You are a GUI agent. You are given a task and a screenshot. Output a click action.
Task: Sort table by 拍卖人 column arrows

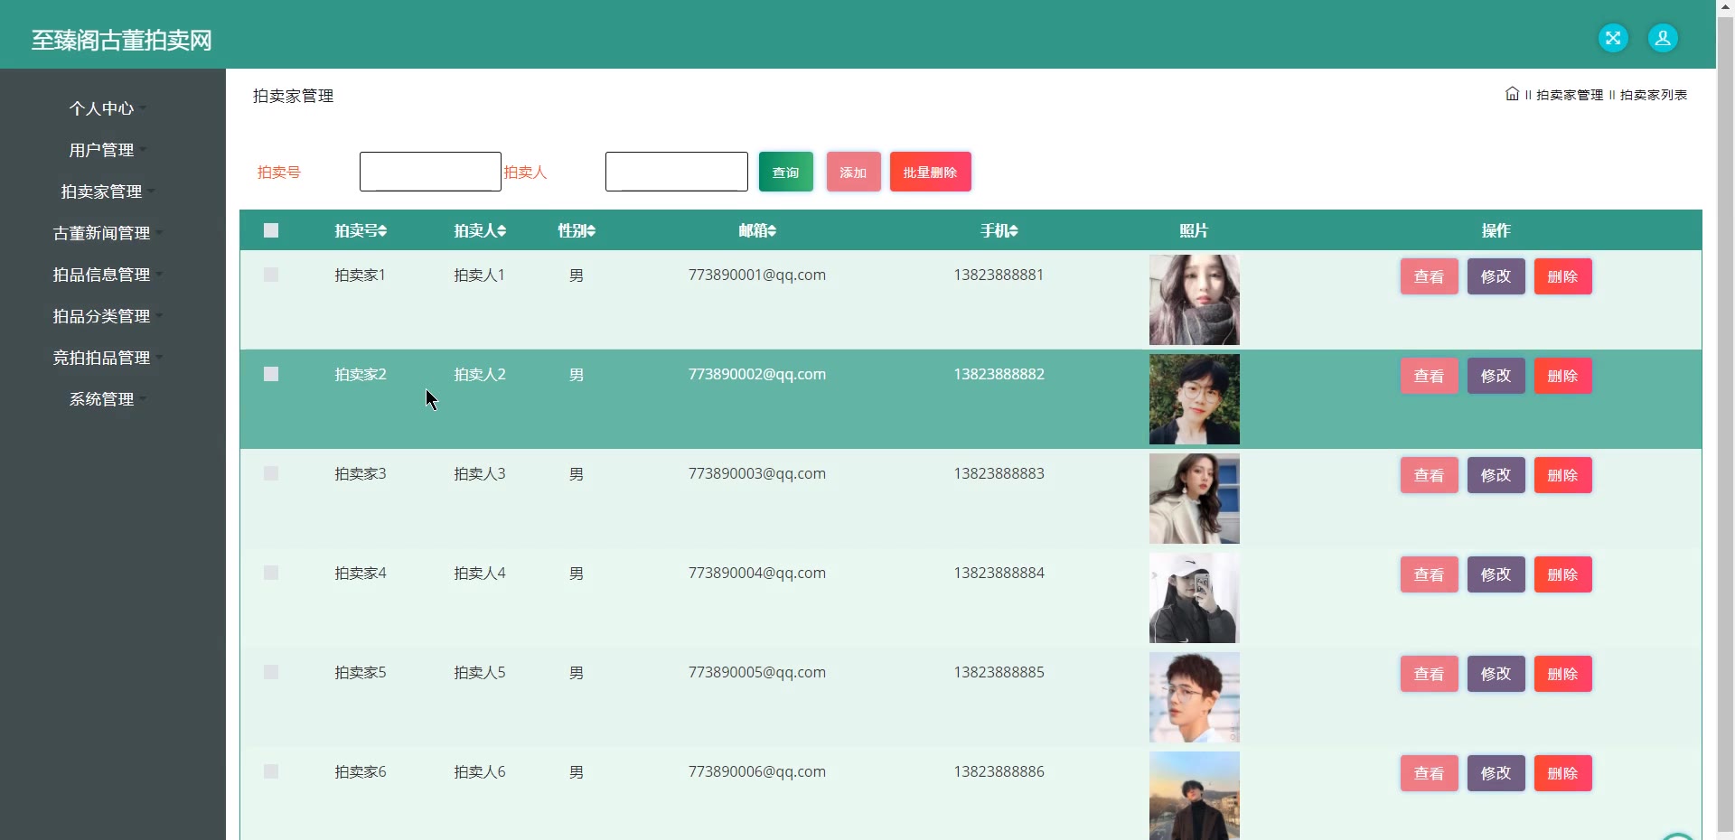[502, 231]
